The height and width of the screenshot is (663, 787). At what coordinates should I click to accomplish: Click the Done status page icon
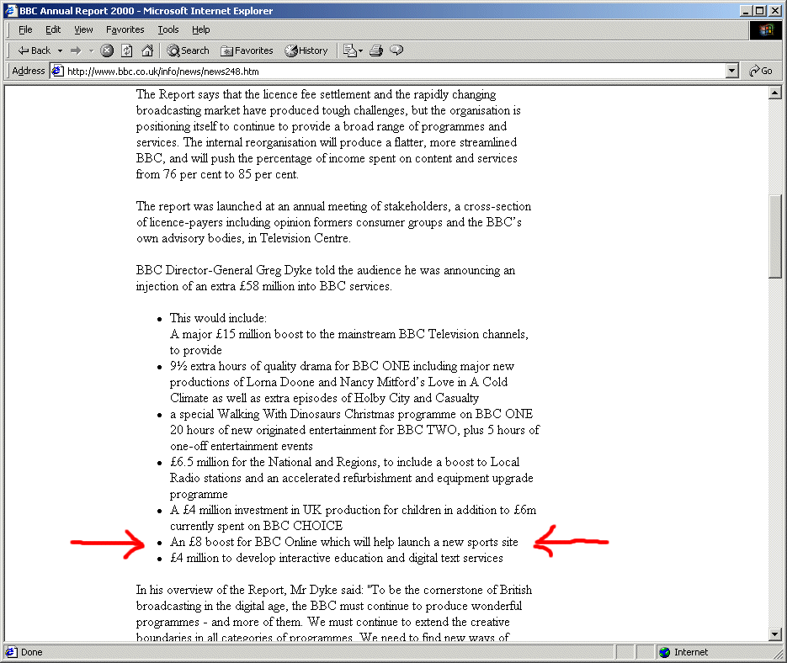[11, 652]
